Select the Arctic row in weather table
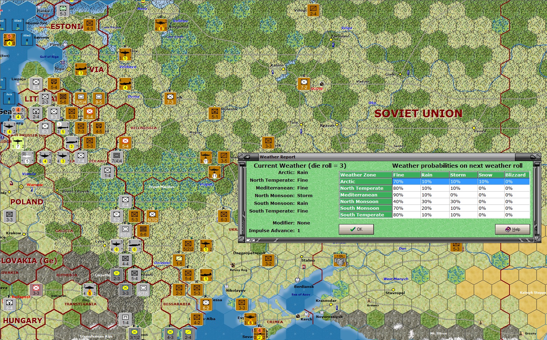This screenshot has width=547, height=340. click(x=435, y=181)
